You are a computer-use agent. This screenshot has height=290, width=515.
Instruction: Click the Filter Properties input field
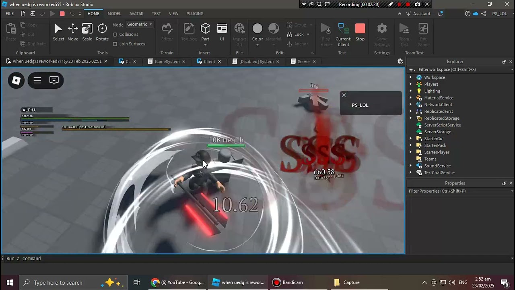(461, 191)
